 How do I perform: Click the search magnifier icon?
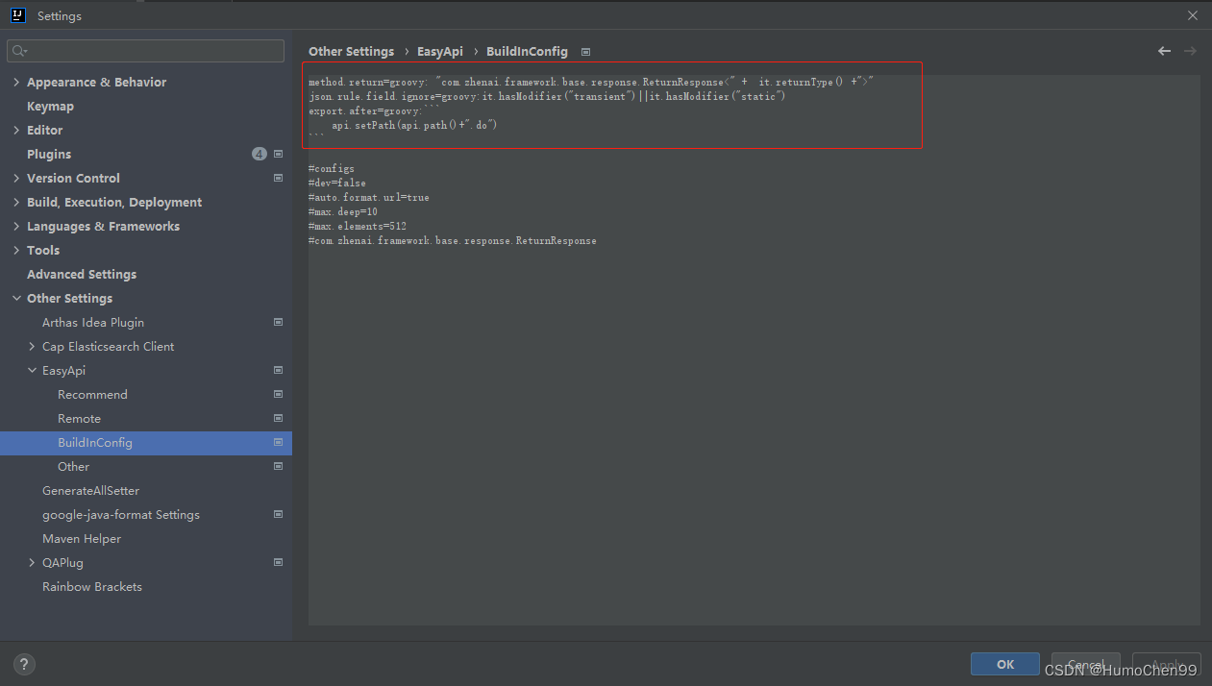click(20, 51)
